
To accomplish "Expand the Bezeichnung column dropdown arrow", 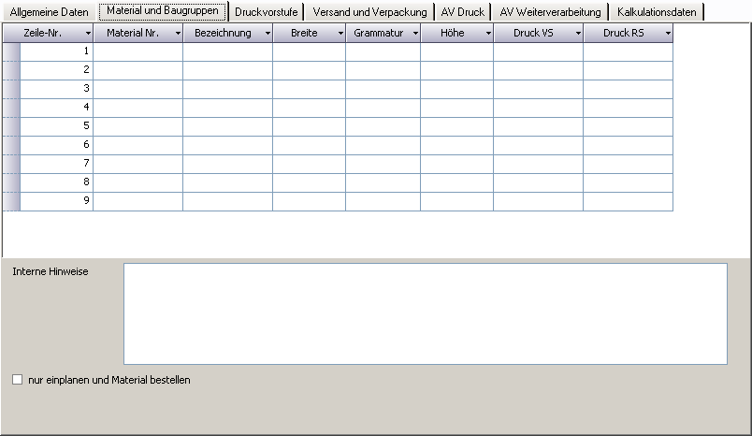I will (268, 34).
